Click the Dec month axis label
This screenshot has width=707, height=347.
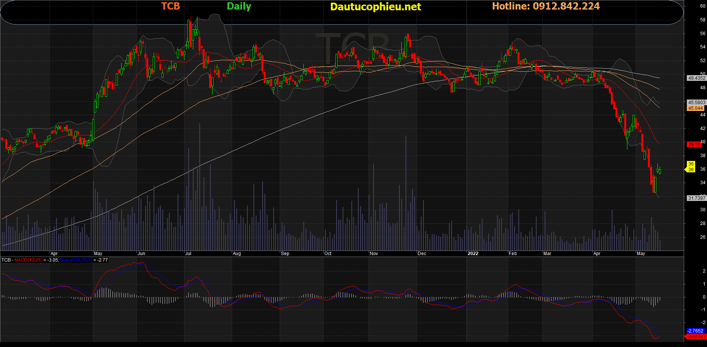[422, 254]
